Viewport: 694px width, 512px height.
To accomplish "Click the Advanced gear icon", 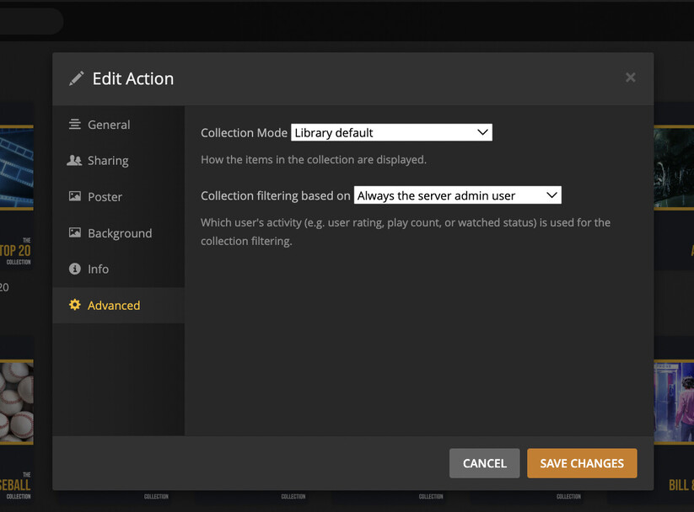I will point(75,305).
